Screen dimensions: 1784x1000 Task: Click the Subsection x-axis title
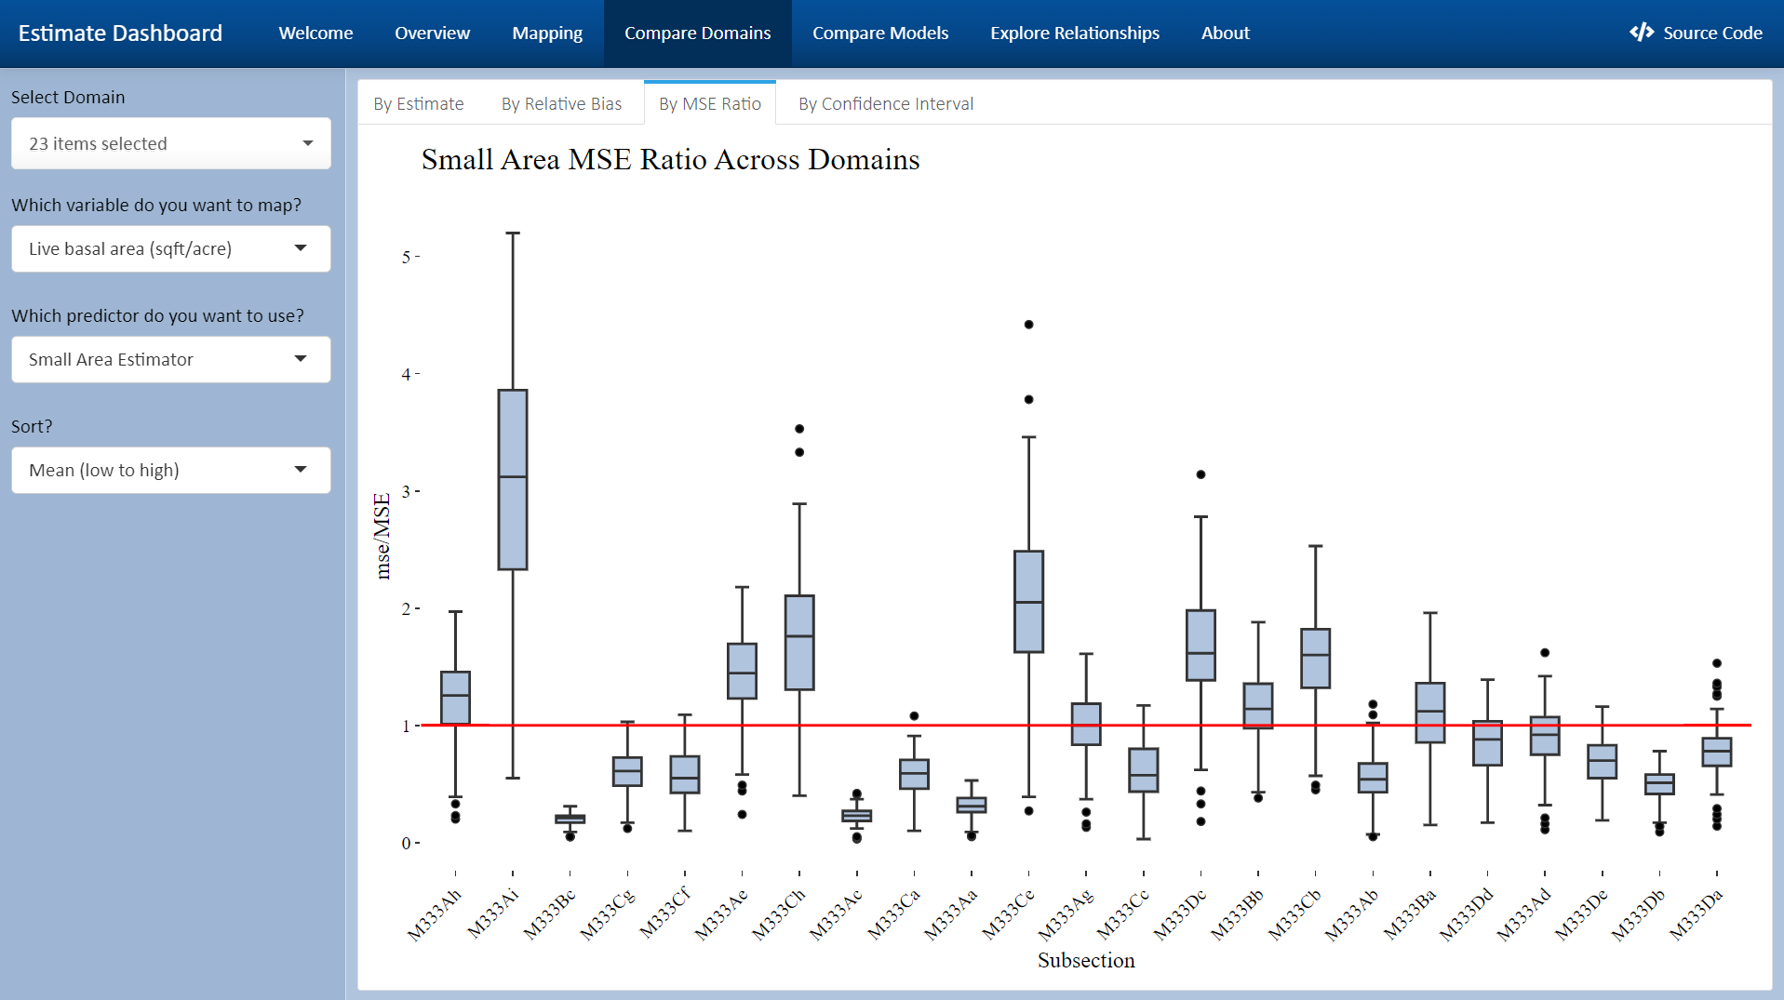(1086, 960)
